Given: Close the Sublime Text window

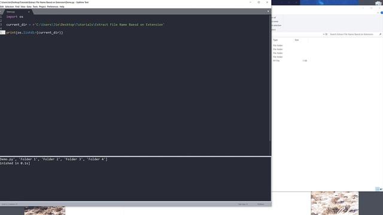Looking at the screenshot, I should (x=267, y=2).
